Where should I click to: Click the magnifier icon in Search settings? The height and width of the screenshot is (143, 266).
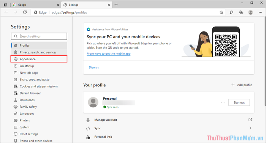[16, 36]
